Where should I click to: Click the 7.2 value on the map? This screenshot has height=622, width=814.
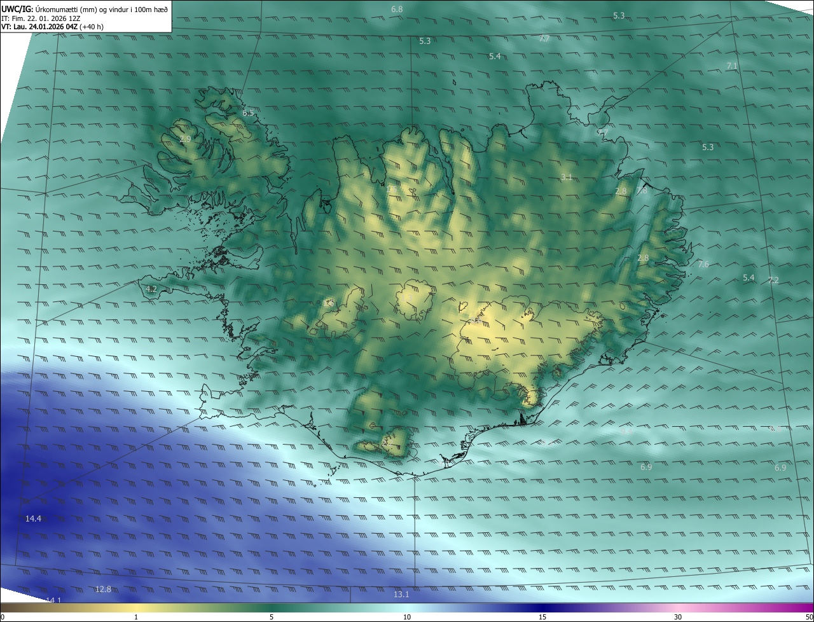(x=773, y=280)
